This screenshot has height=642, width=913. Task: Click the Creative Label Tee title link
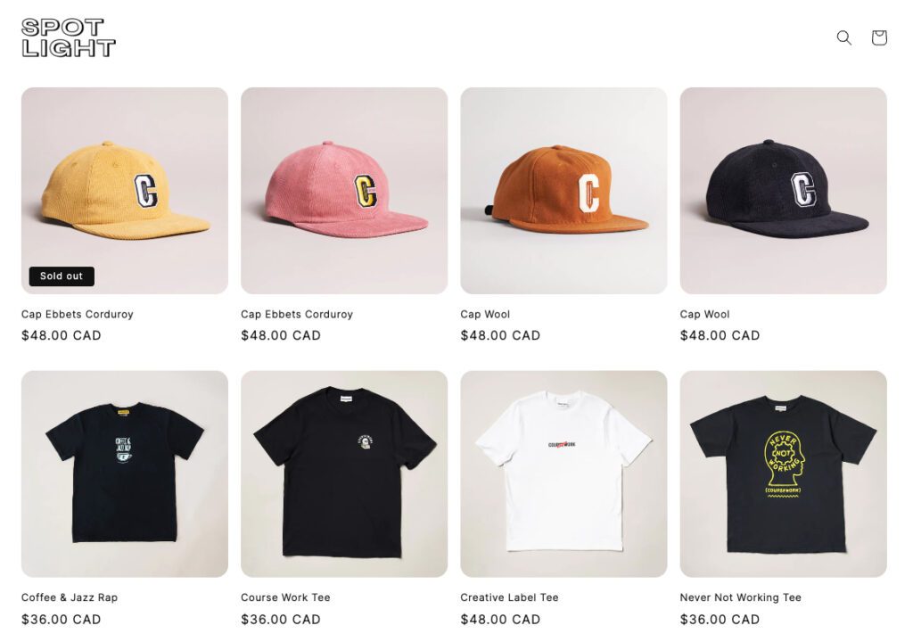tap(509, 597)
